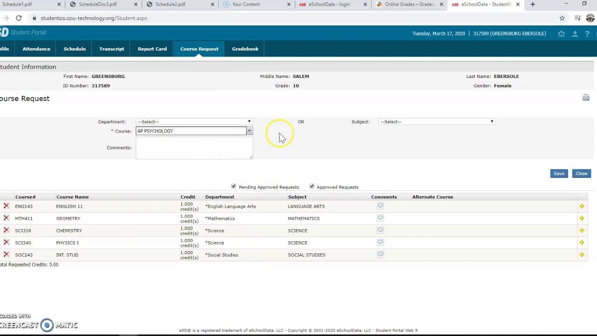Open a new browser tab
The height and width of the screenshot is (336, 597).
tap(533, 4)
